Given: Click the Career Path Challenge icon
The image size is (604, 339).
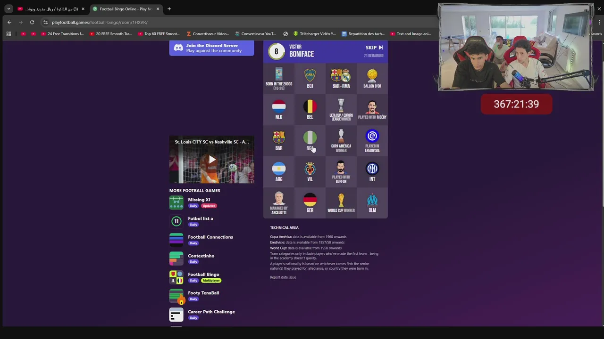Looking at the screenshot, I should pyautogui.click(x=176, y=315).
